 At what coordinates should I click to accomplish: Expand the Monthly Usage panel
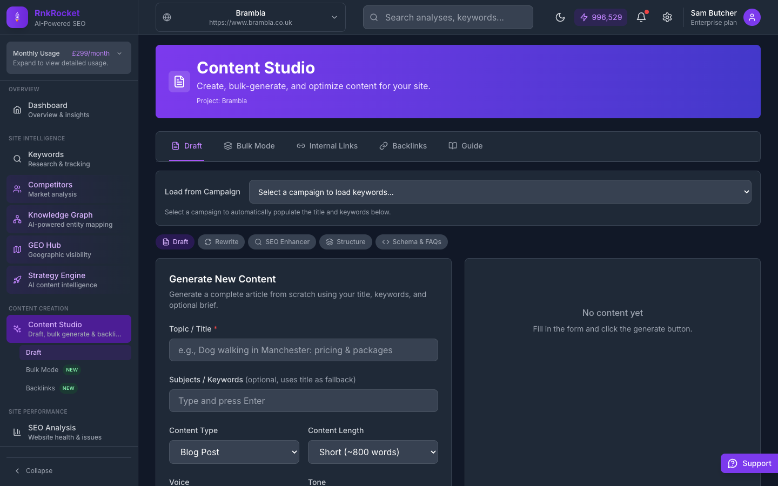68,58
